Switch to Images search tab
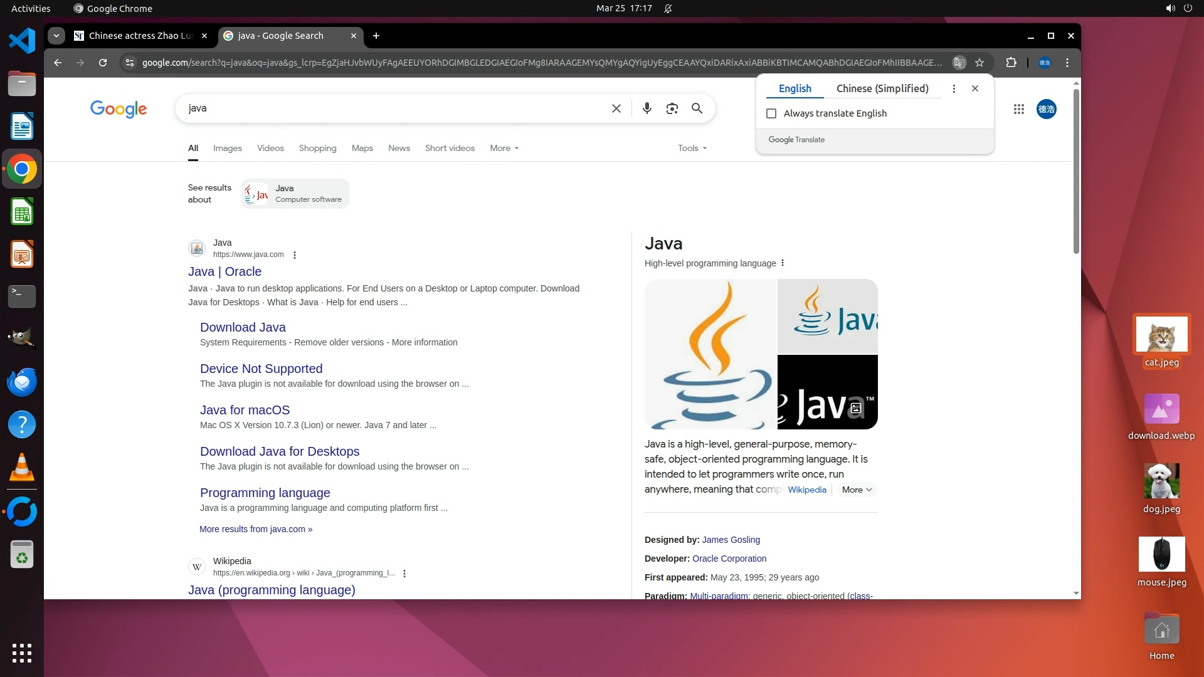 coord(227,149)
